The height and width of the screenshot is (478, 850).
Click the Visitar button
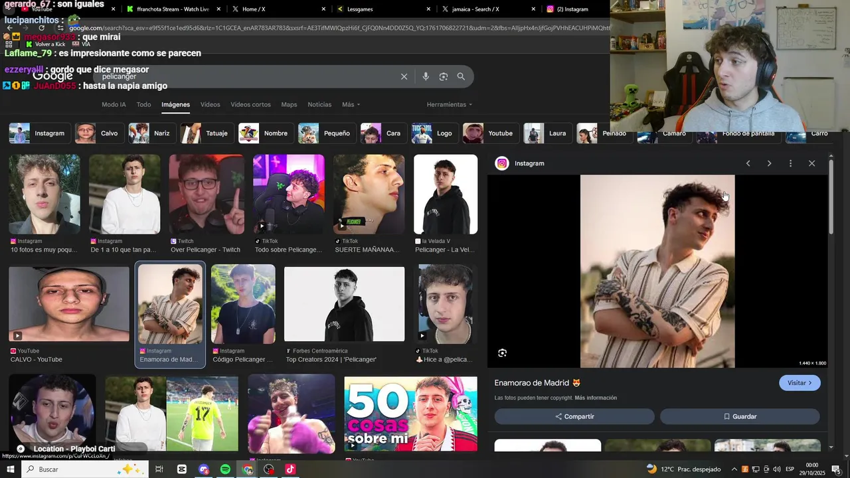(x=800, y=383)
